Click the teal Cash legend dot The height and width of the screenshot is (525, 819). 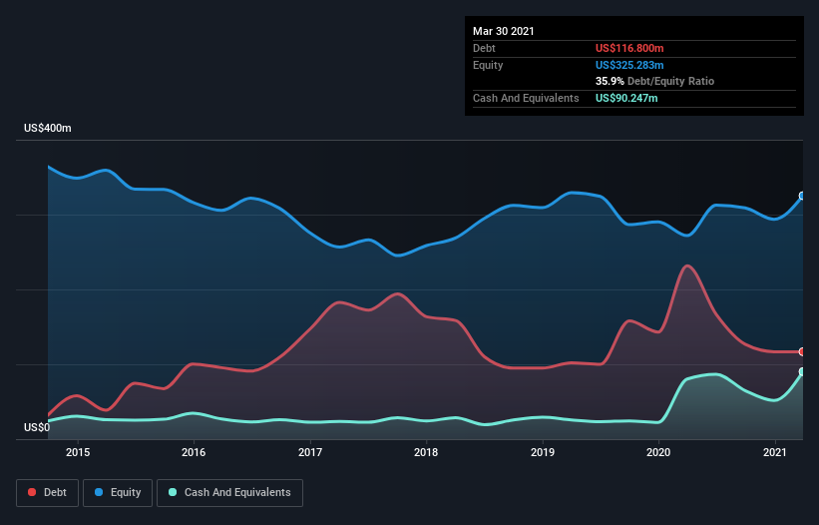tap(173, 492)
